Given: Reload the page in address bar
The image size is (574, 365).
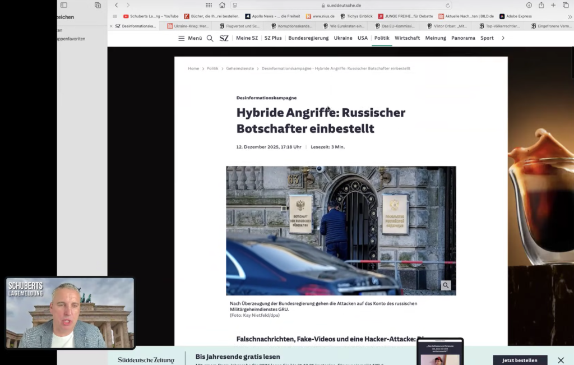Looking at the screenshot, I should [448, 5].
